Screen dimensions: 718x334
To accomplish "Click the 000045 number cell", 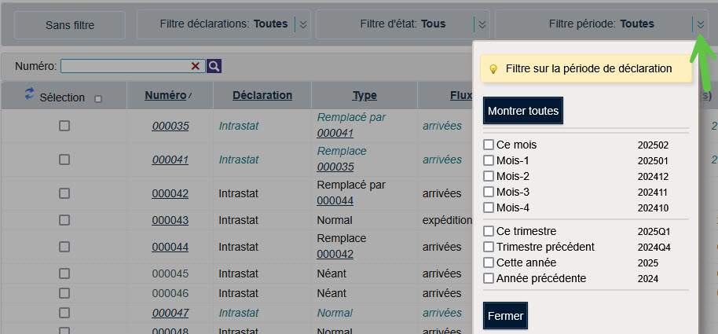I will tap(170, 273).
